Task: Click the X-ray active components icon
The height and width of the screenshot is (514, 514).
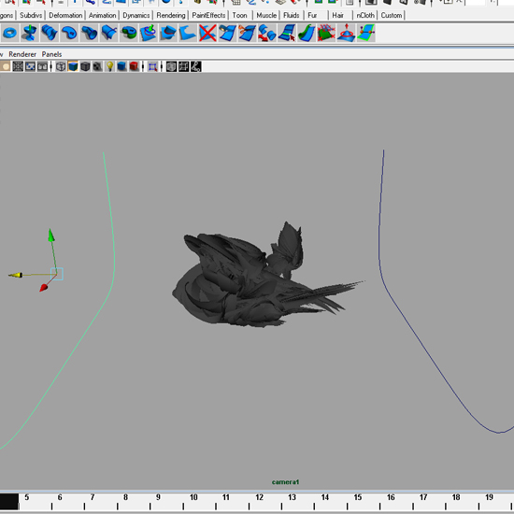Action: click(183, 66)
